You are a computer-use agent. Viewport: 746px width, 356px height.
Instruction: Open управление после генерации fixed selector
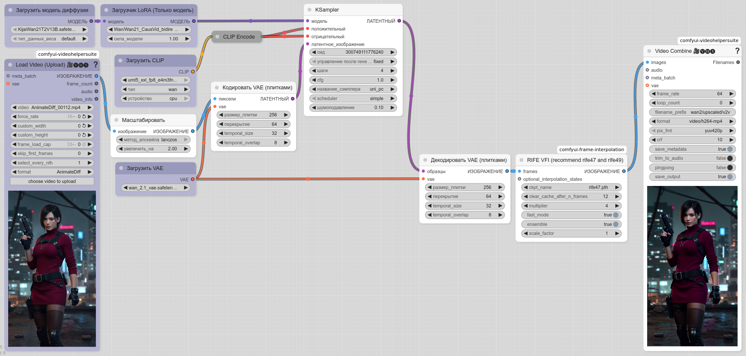pos(353,62)
